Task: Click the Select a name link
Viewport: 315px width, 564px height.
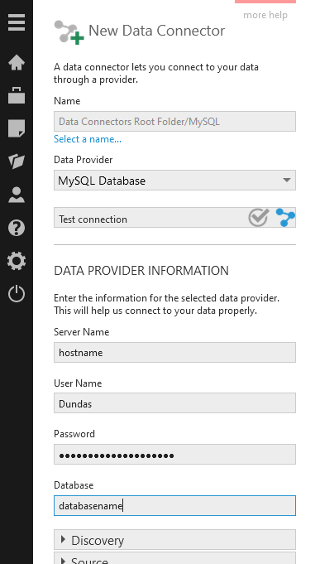Action: click(x=88, y=139)
